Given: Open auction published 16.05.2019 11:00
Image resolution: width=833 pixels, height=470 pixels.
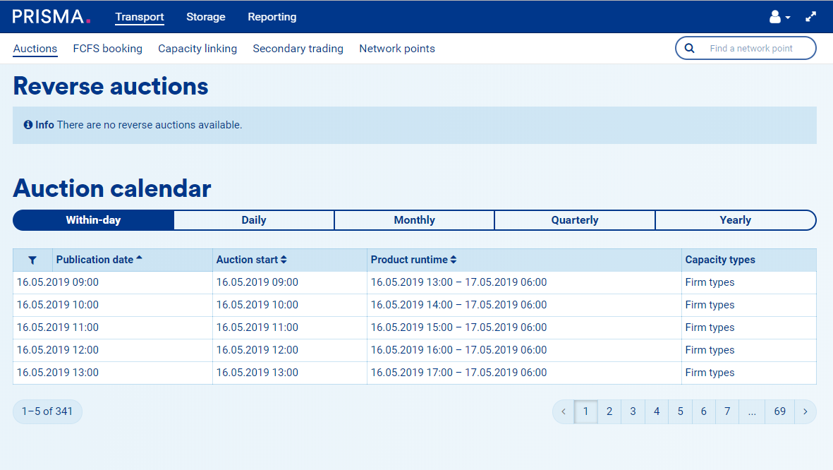Looking at the screenshot, I should pyautogui.click(x=58, y=327).
